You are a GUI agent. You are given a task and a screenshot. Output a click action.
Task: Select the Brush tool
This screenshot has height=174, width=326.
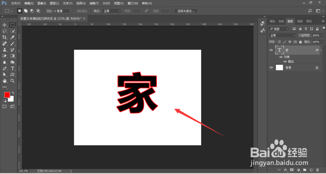[12, 44]
